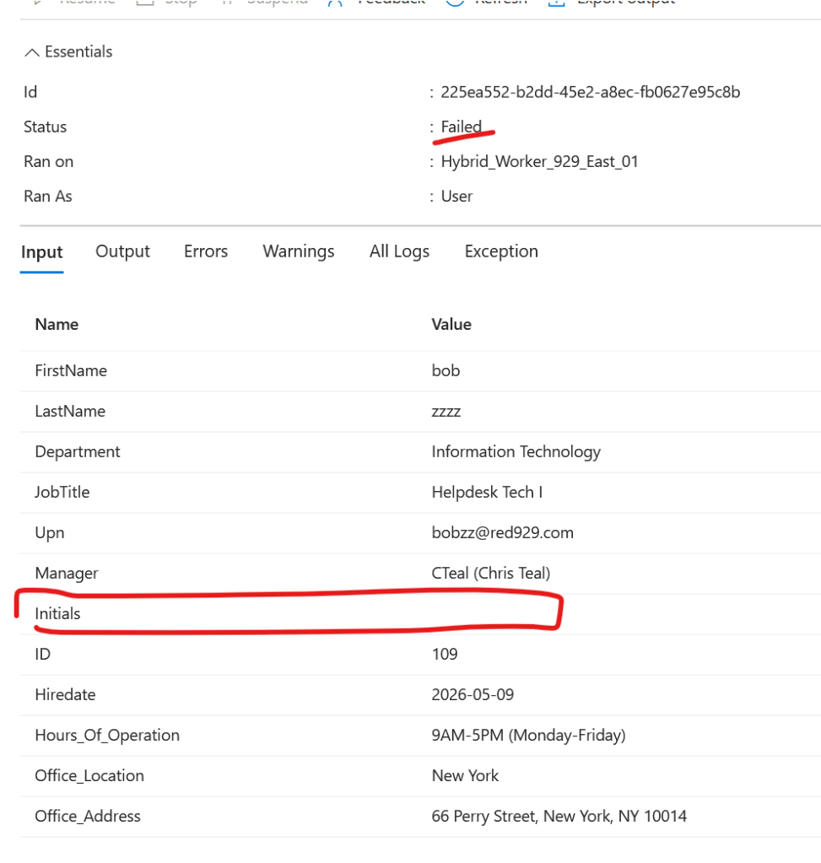Open the Errors tab
Screen dimensions: 821x863
(x=205, y=251)
